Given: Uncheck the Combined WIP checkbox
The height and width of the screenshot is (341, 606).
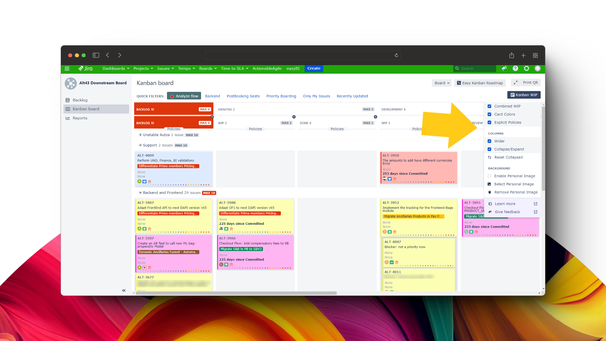Looking at the screenshot, I should pos(490,106).
